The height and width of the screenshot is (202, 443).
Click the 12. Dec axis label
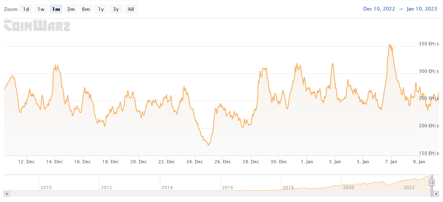27,162
